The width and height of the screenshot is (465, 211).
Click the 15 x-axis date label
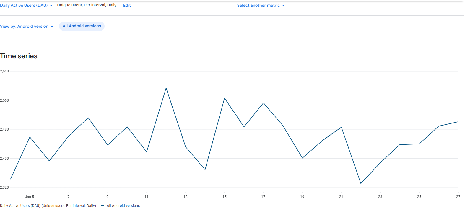click(225, 197)
